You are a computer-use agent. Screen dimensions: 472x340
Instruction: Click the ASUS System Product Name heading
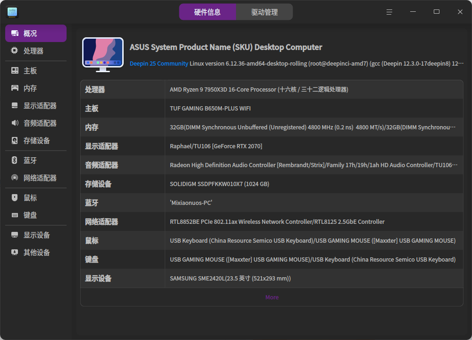pos(226,47)
